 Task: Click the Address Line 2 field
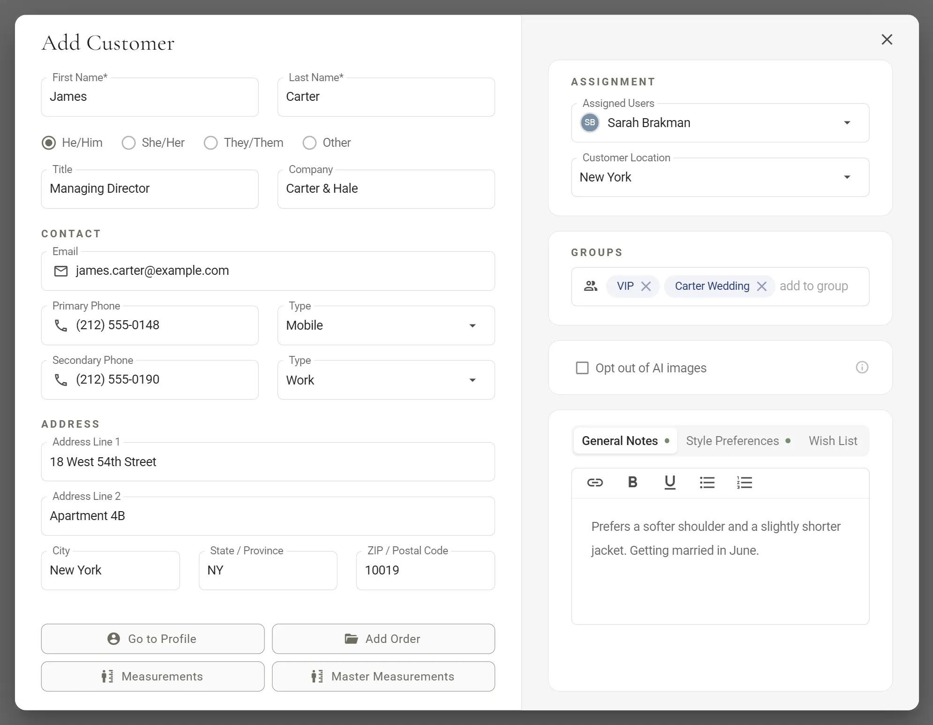pyautogui.click(x=268, y=516)
